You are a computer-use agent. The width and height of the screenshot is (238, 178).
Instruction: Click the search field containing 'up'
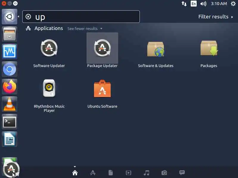click(x=81, y=17)
